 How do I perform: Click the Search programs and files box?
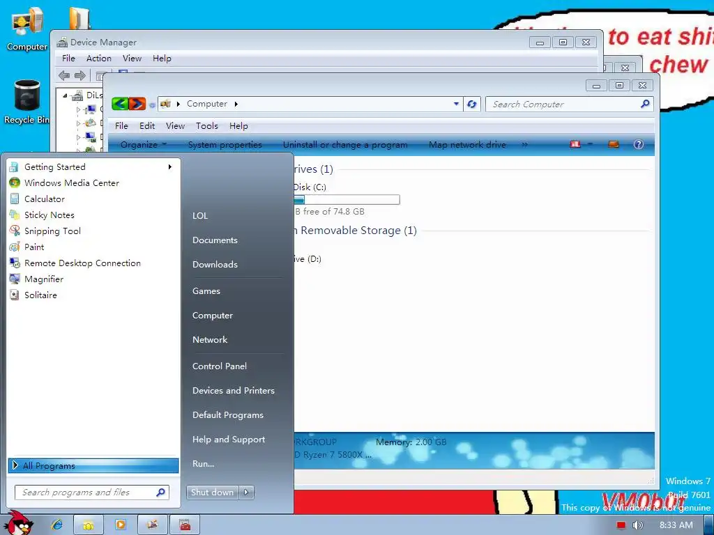(91, 493)
